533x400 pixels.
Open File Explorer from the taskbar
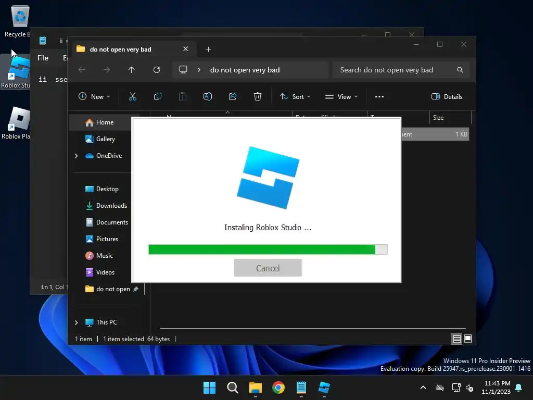click(255, 387)
